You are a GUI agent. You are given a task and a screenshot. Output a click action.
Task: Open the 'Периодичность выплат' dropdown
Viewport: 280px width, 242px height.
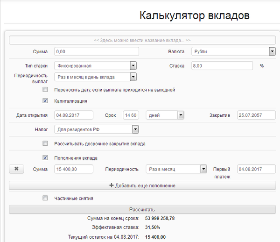(x=95, y=77)
